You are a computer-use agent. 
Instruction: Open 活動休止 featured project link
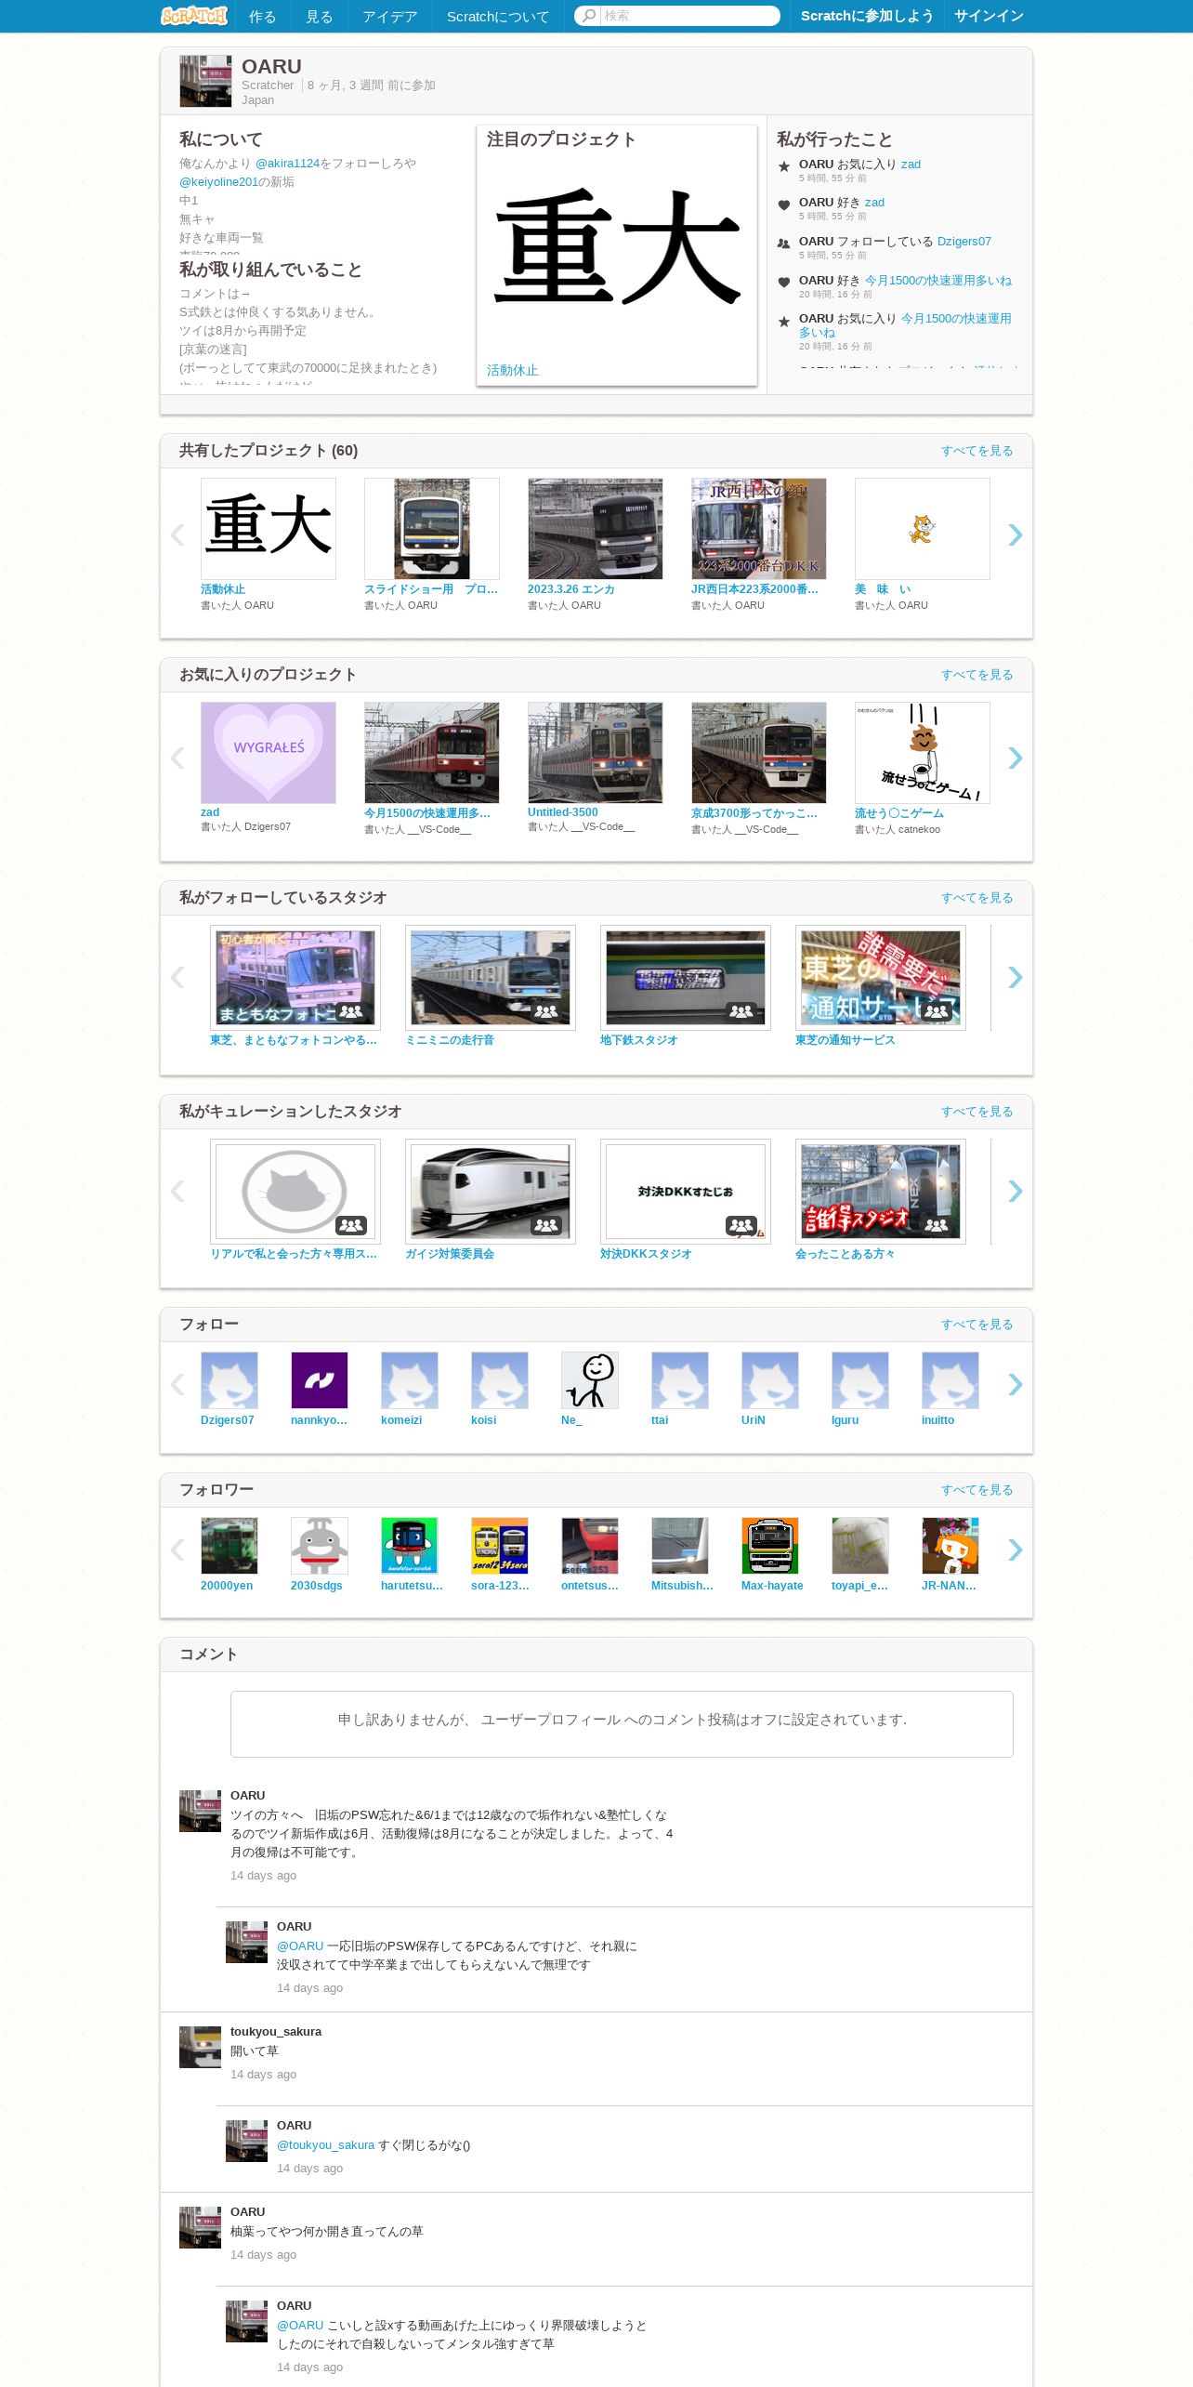click(512, 370)
